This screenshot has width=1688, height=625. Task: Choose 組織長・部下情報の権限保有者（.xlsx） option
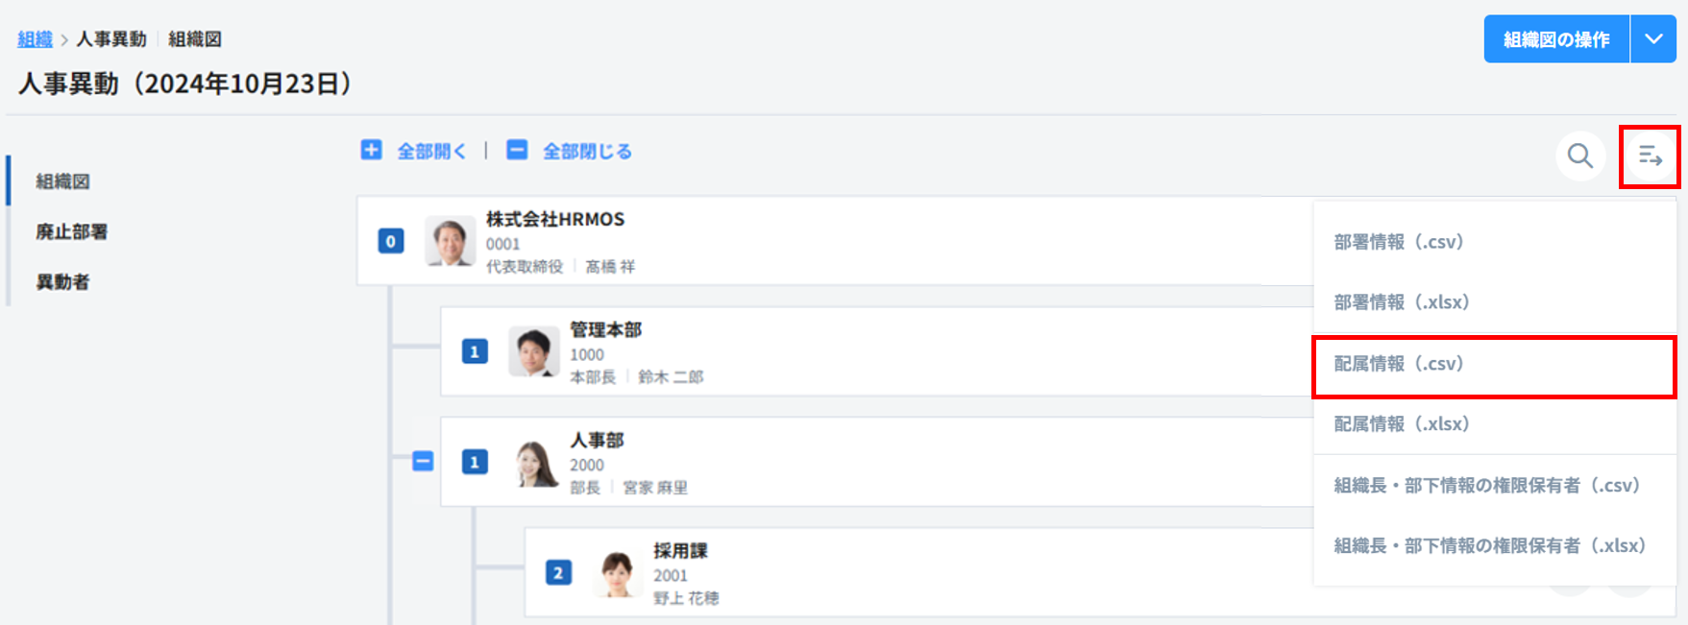tap(1489, 546)
